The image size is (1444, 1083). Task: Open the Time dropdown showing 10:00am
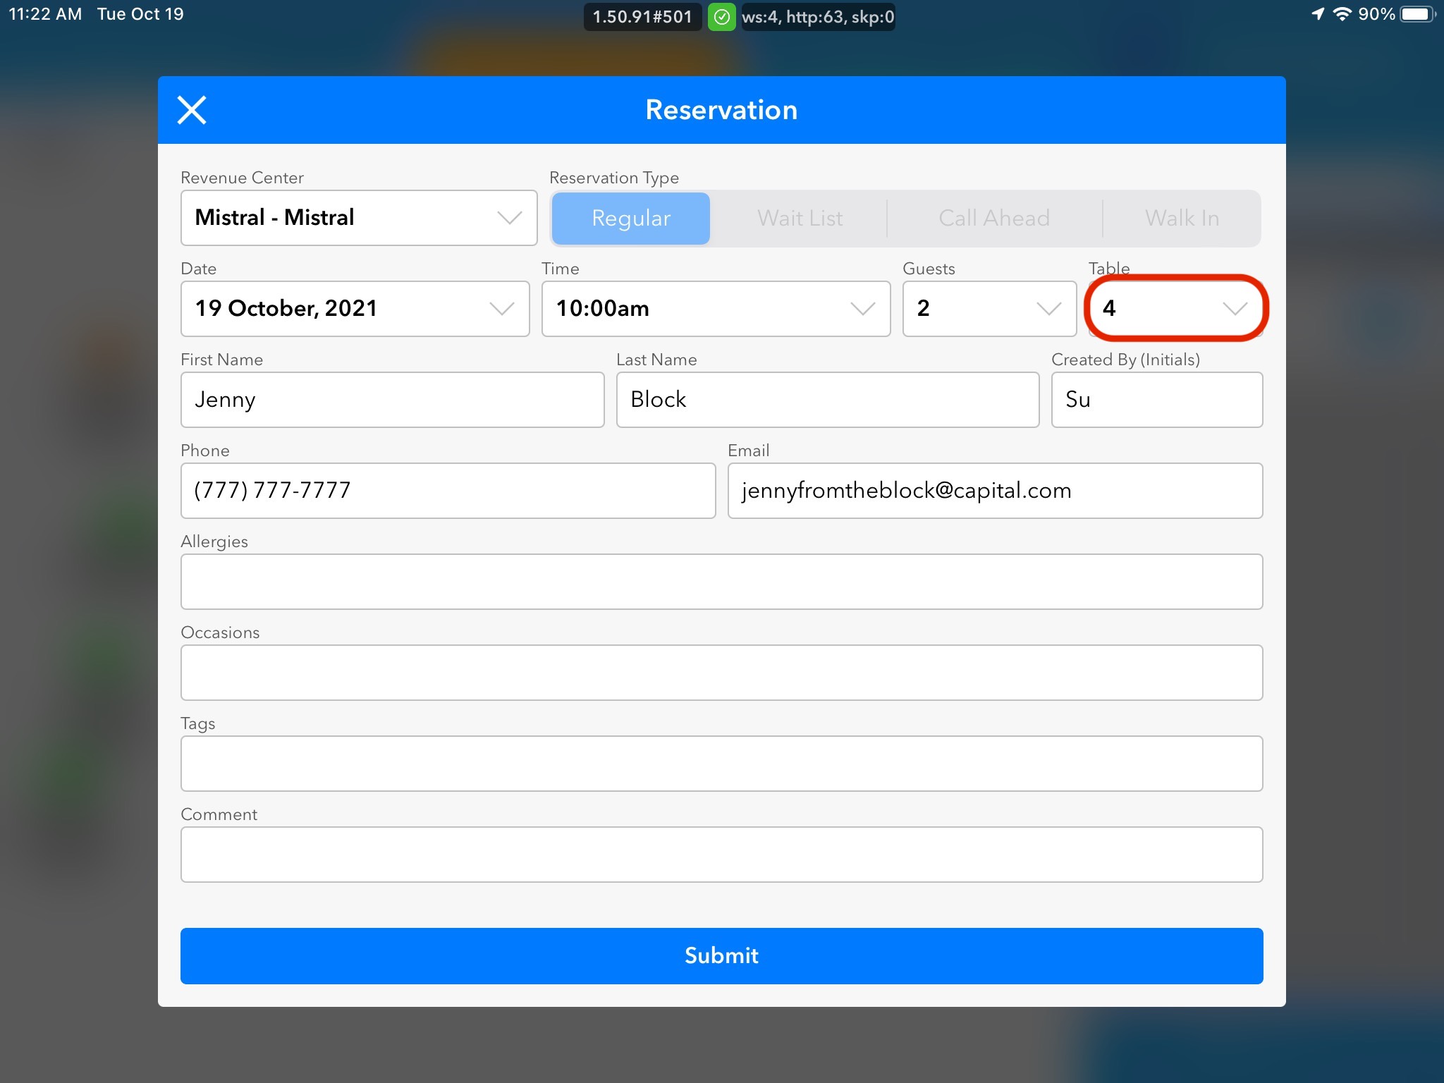715,309
